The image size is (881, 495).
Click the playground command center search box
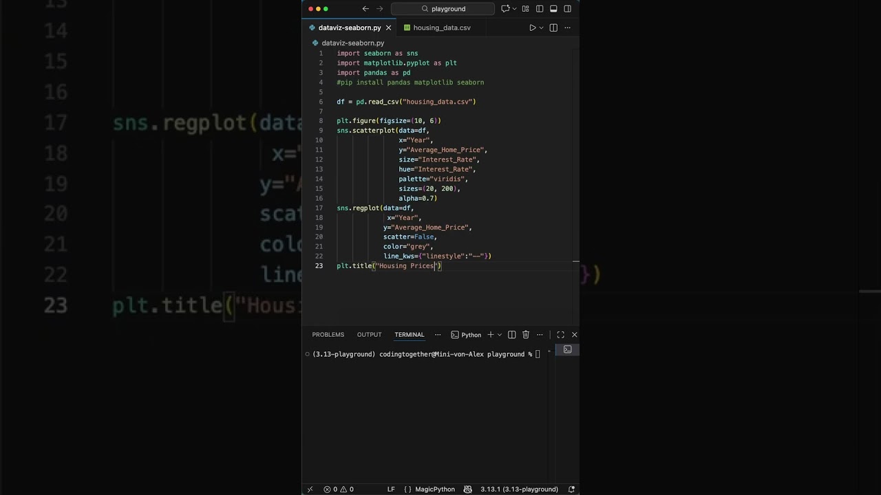pos(443,9)
